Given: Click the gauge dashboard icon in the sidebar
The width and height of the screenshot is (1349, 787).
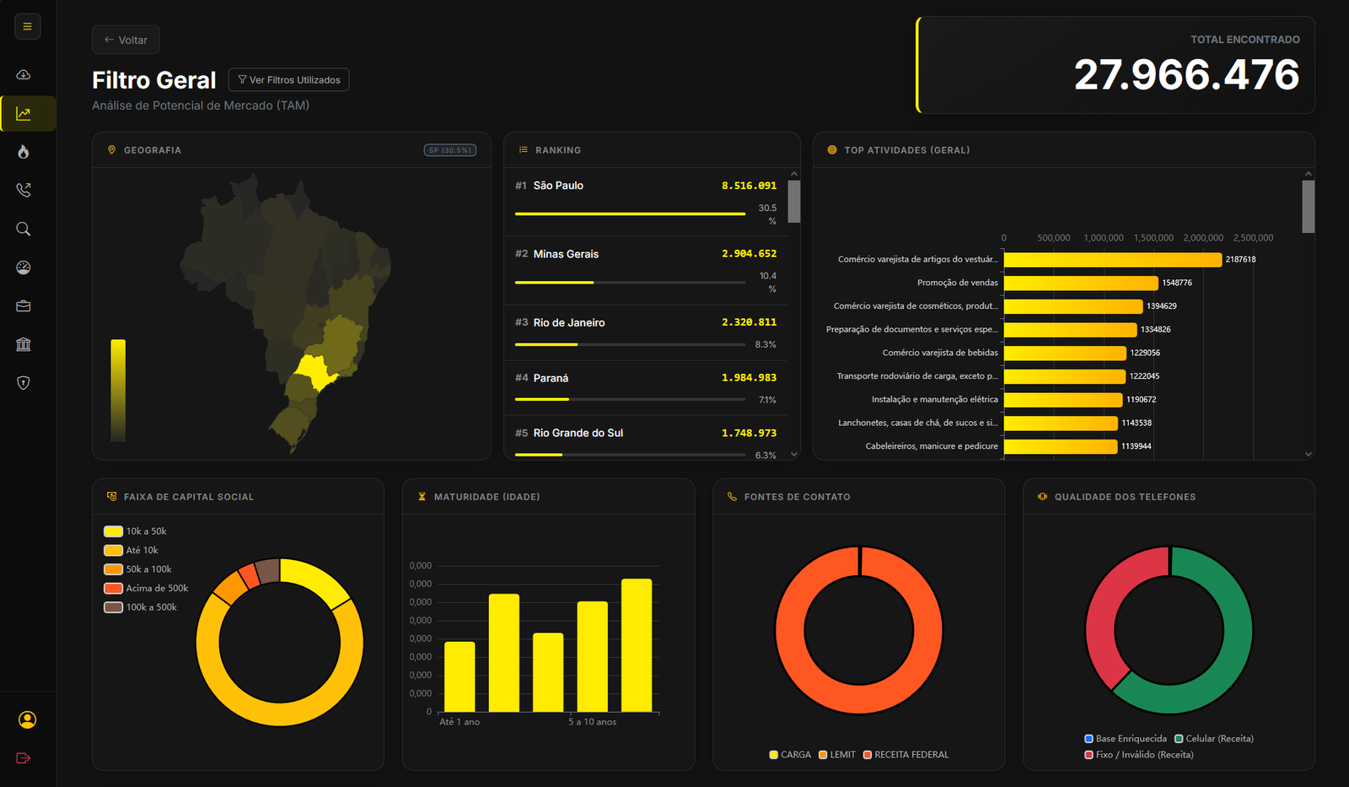Looking at the screenshot, I should pos(23,267).
